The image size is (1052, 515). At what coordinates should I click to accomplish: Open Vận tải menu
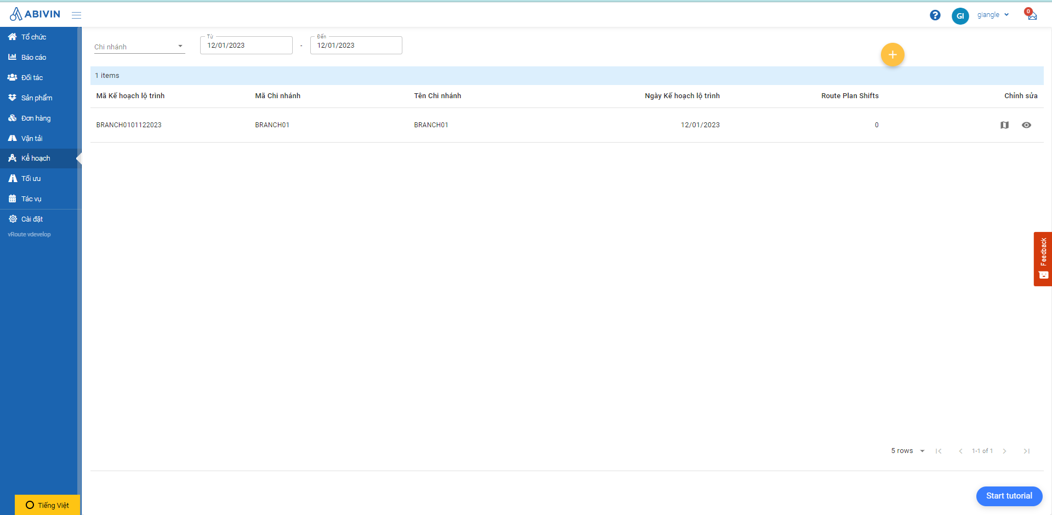(x=39, y=138)
